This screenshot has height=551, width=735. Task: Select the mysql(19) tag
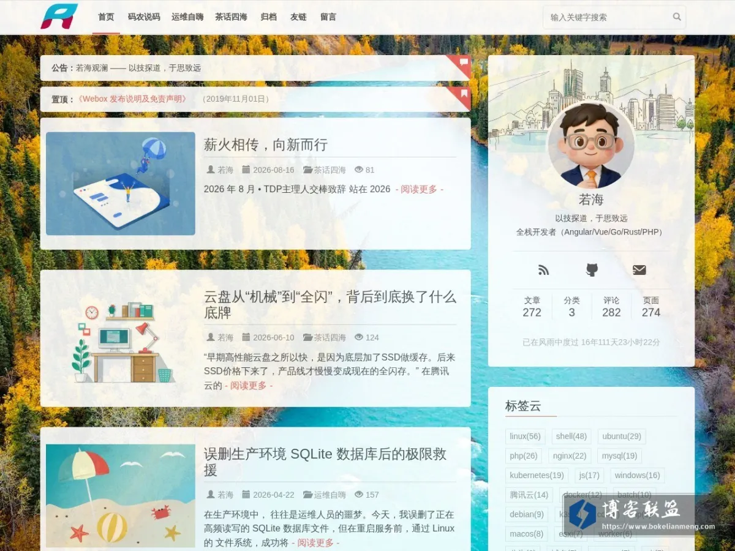point(619,456)
